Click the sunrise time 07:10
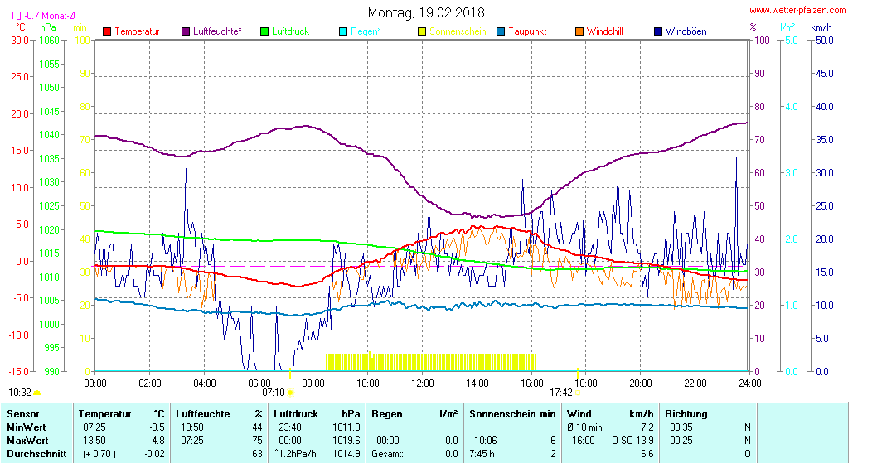877x463 pixels. point(274,393)
